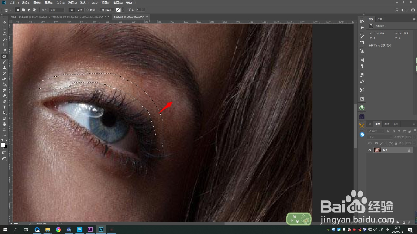This screenshot has width=417, height=234.
Task: Select the Clone Stamp tool
Action: pyautogui.click(x=4, y=68)
